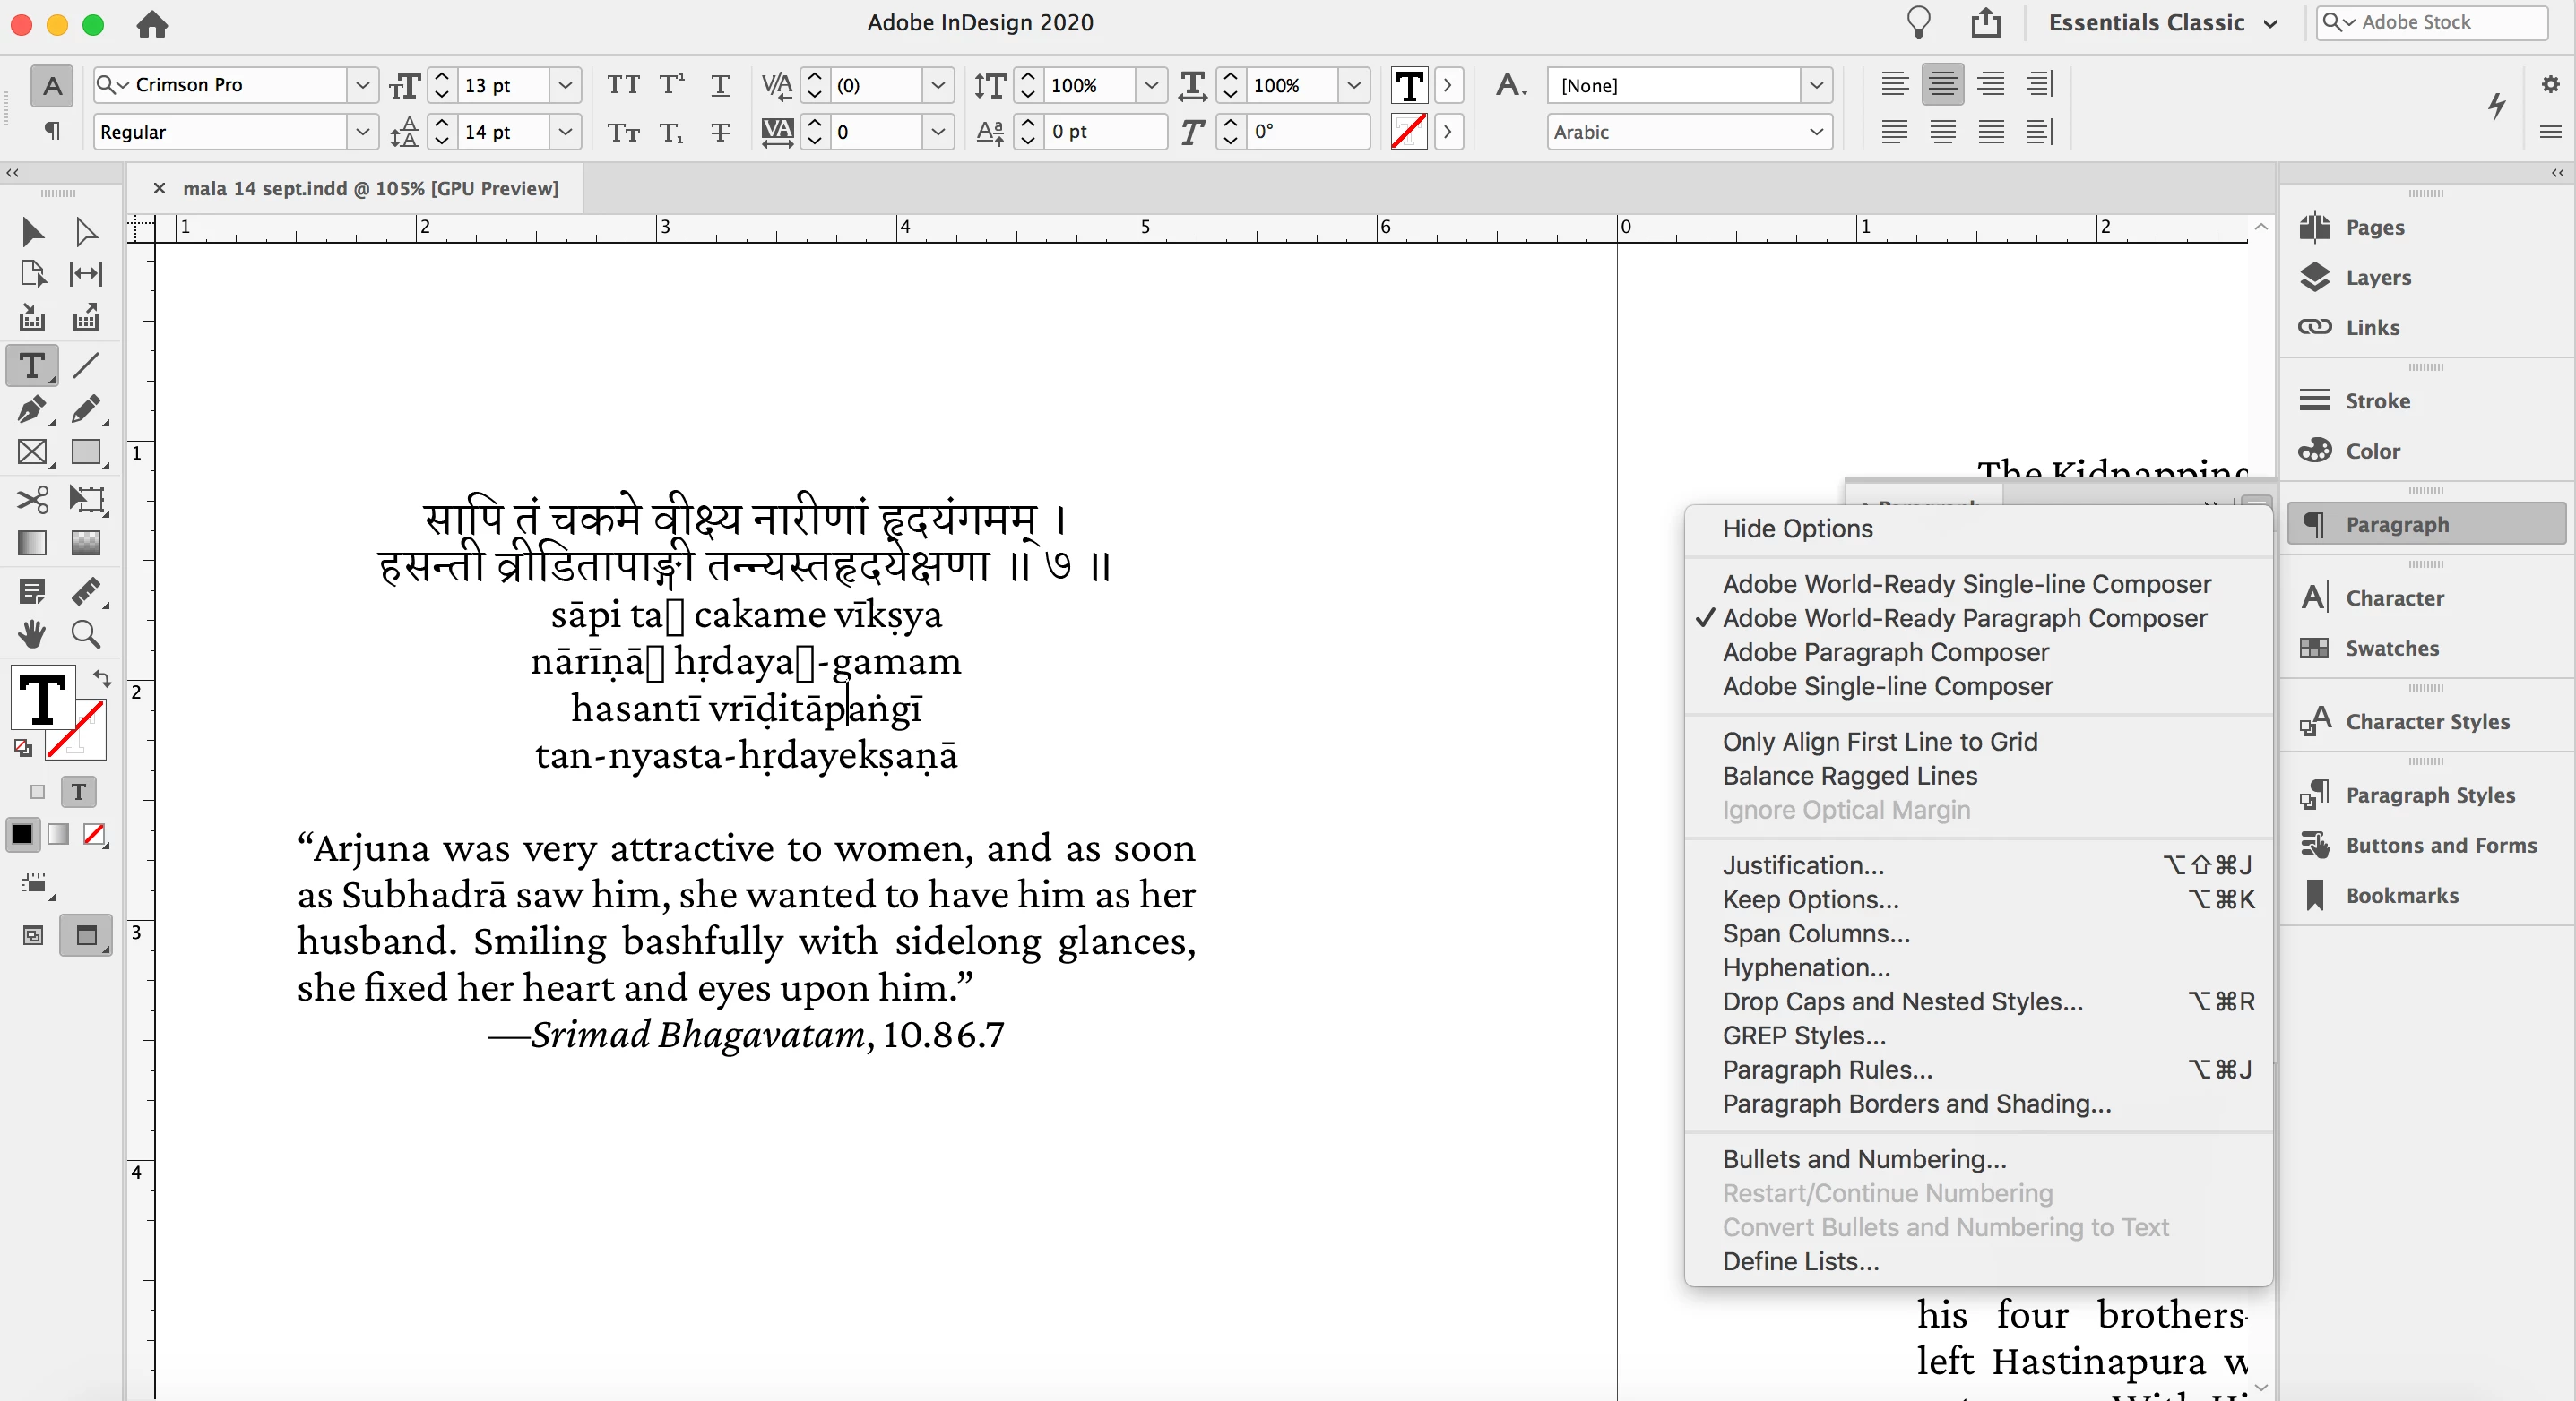Toggle Small Caps formatting
The width and height of the screenshot is (2576, 1401).
623,132
